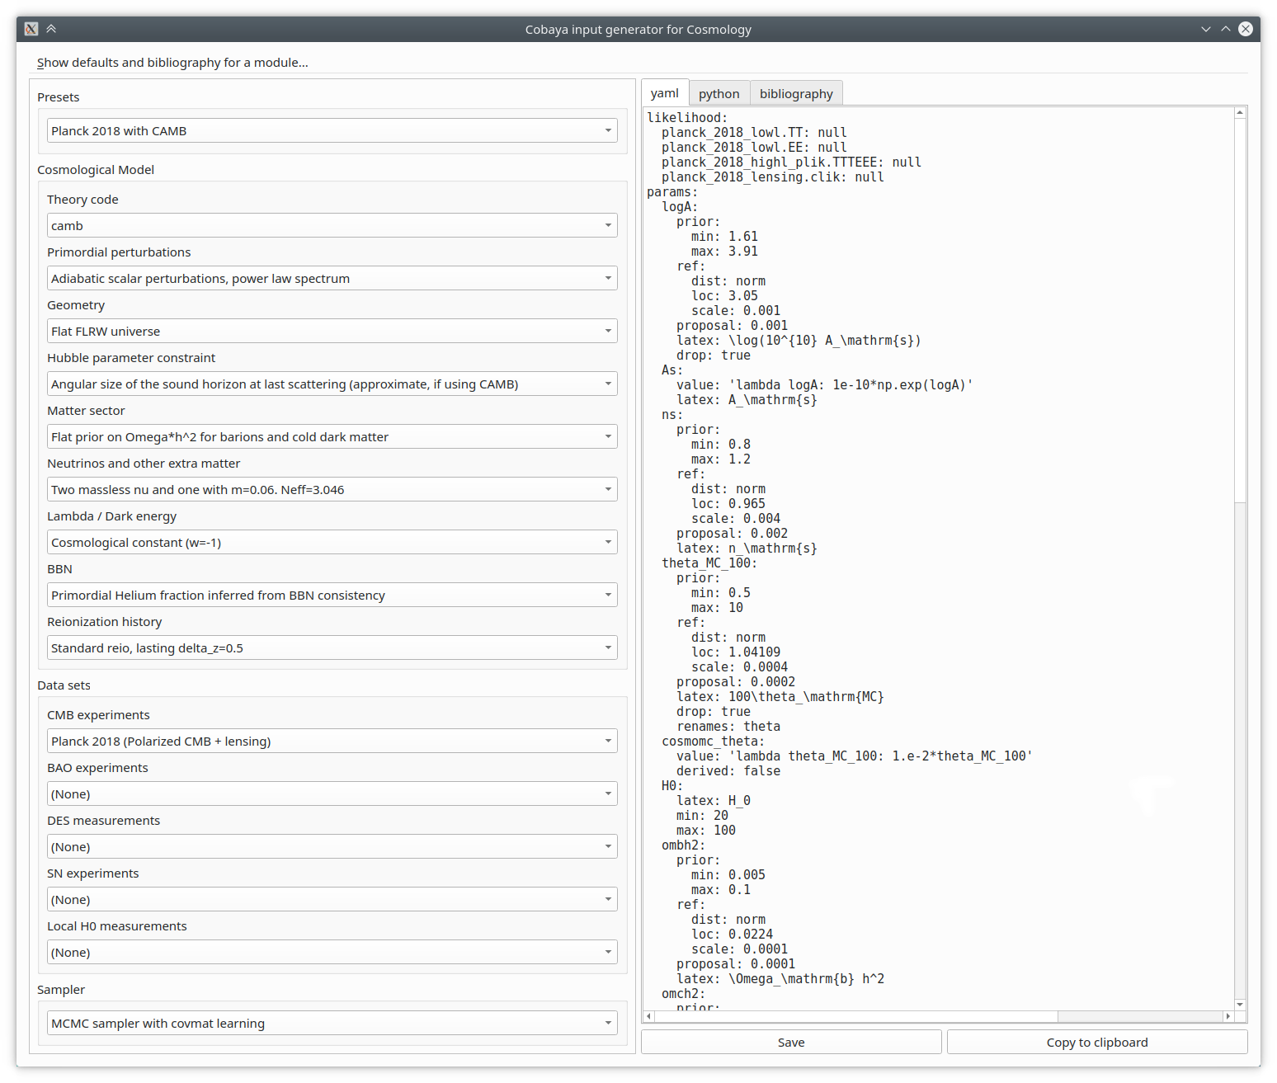1277x1083 pixels.
Task: Click 'planck_2018_highl_plik.TTTEEE: null' line
Action: (x=791, y=162)
